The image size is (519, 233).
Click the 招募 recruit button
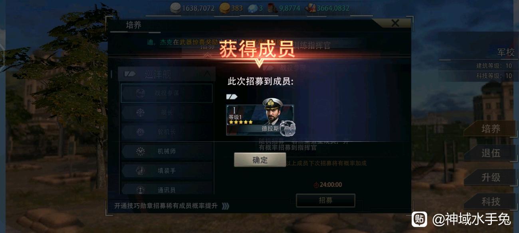point(325,200)
